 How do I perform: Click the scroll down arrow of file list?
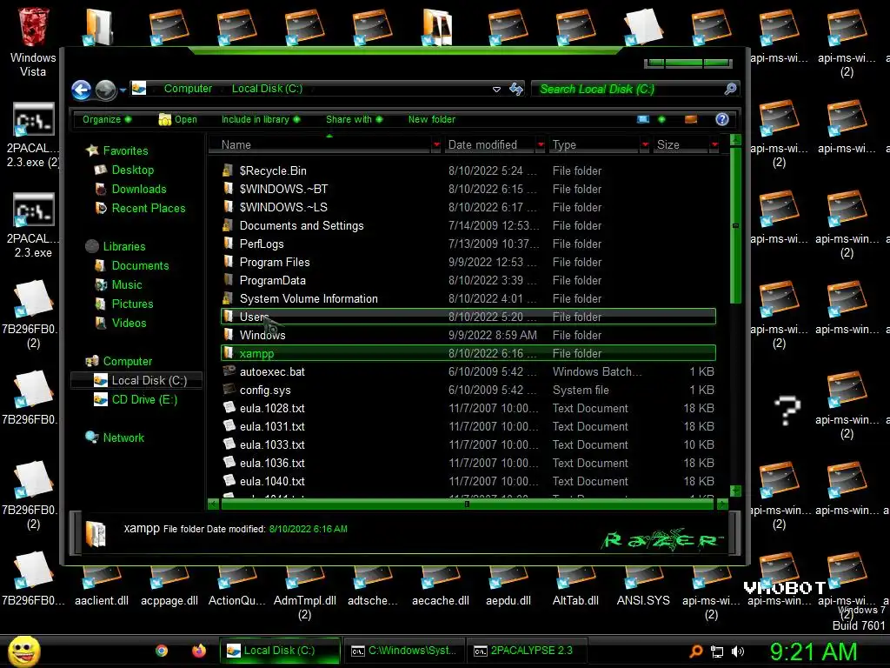pos(735,491)
